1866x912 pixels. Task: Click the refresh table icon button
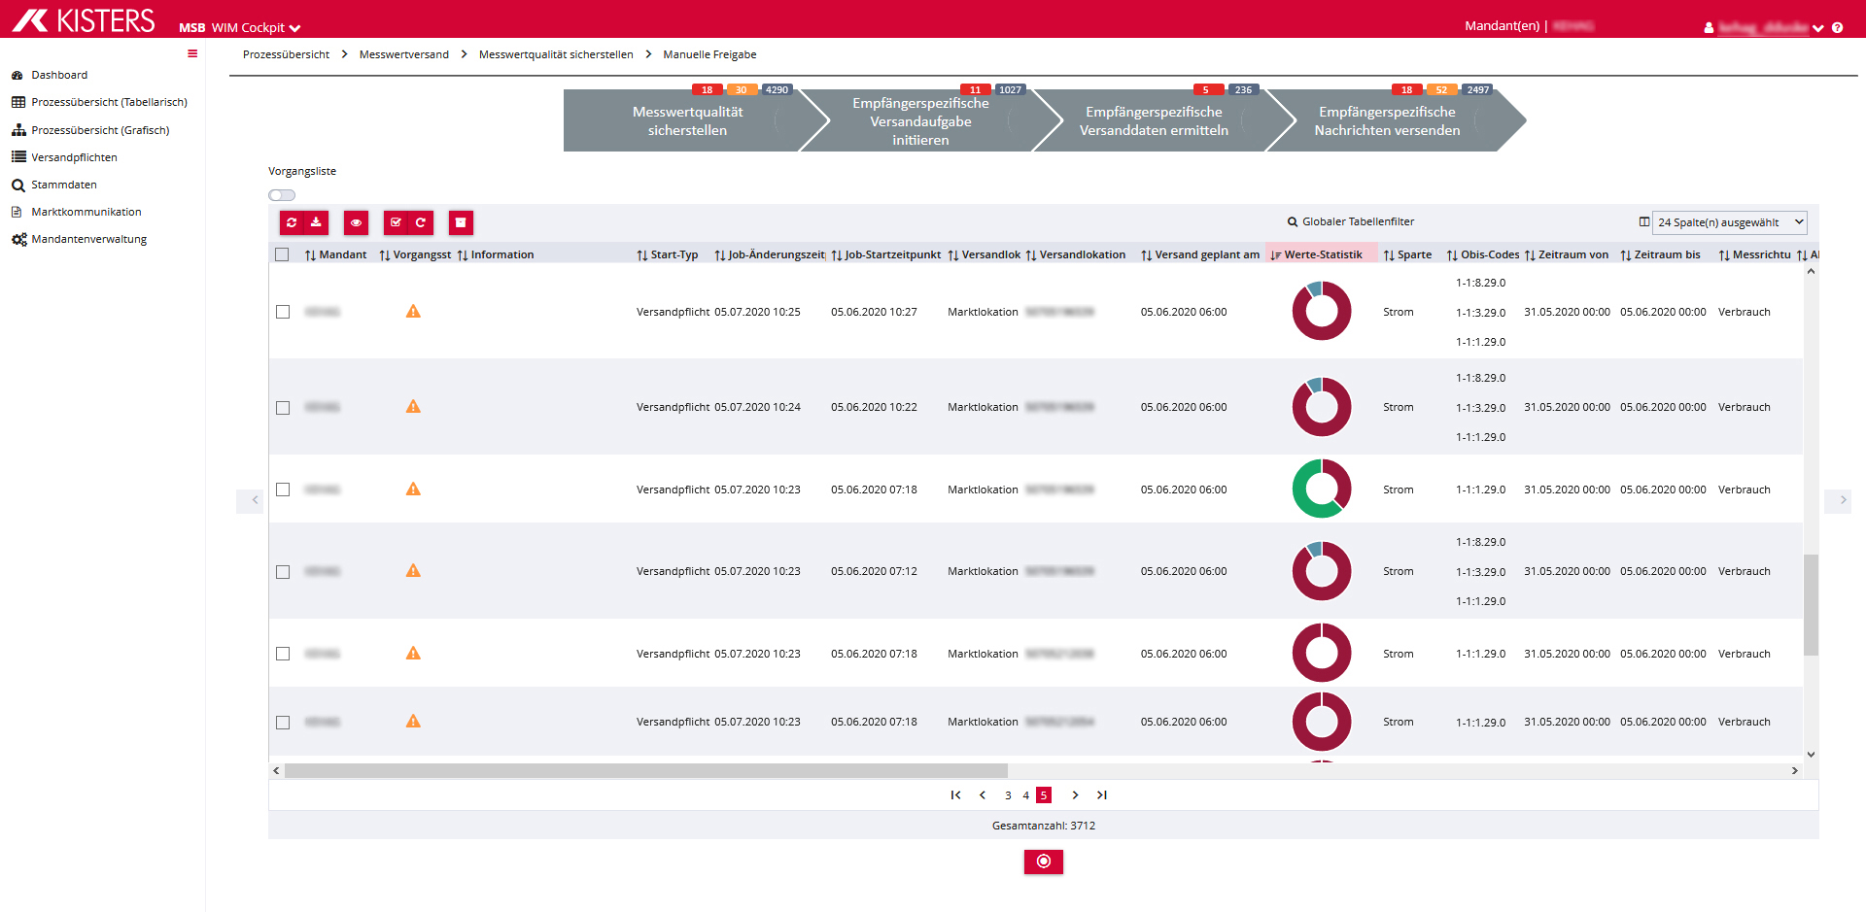pyautogui.click(x=292, y=222)
